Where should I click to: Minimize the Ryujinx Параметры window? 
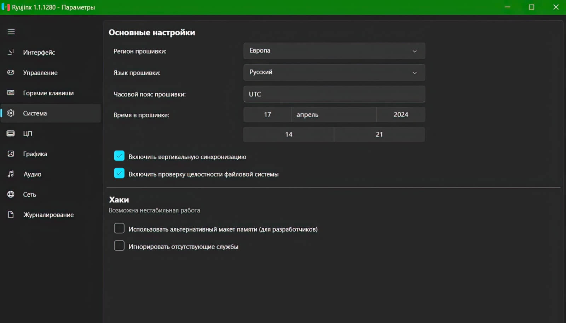(x=508, y=7)
